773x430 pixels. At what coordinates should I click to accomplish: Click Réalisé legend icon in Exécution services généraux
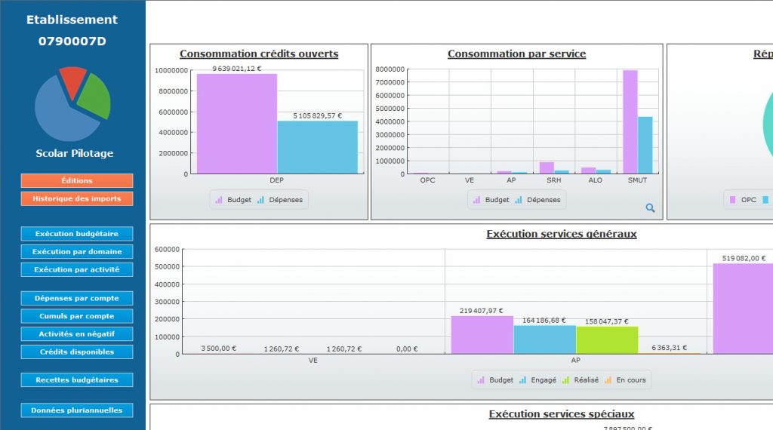point(566,380)
